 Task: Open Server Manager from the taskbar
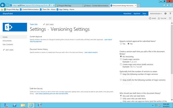tap(6, 105)
